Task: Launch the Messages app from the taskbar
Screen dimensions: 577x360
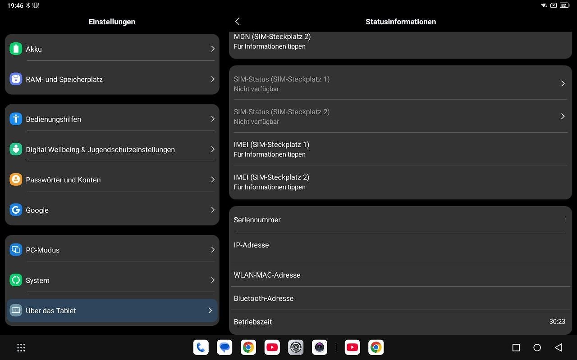Action: point(224,347)
